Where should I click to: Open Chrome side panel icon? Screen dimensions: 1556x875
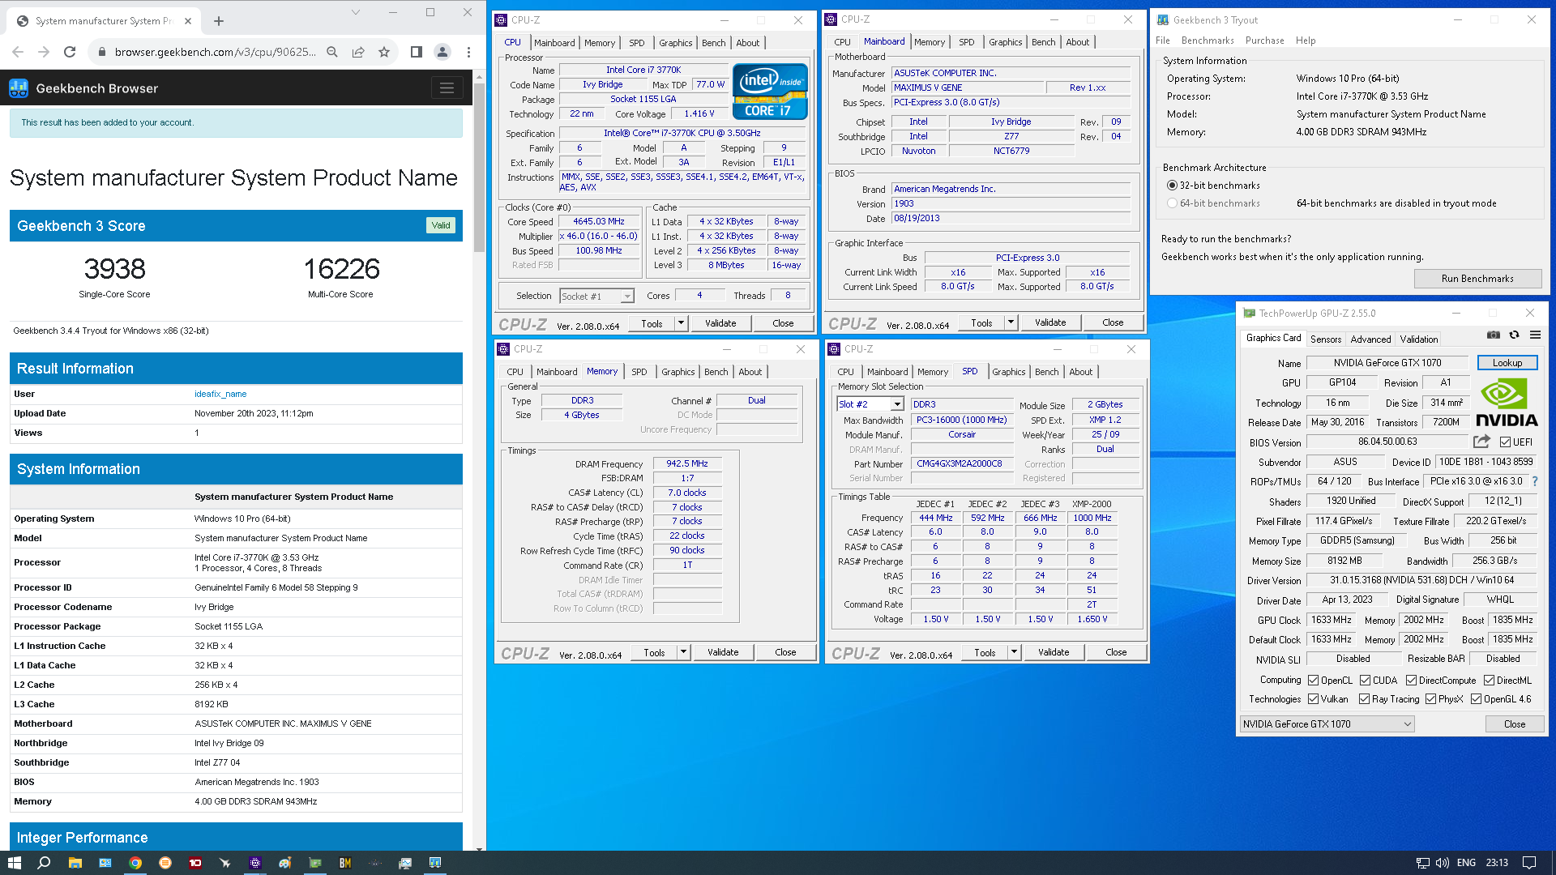coord(416,52)
